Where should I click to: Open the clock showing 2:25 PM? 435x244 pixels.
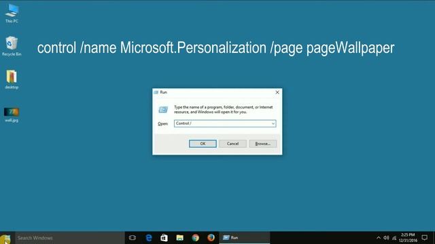click(408, 238)
